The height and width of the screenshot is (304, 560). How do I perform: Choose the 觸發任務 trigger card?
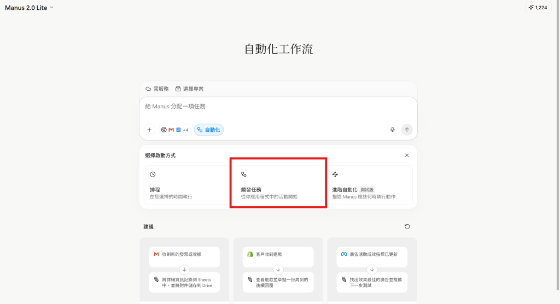coord(278,185)
